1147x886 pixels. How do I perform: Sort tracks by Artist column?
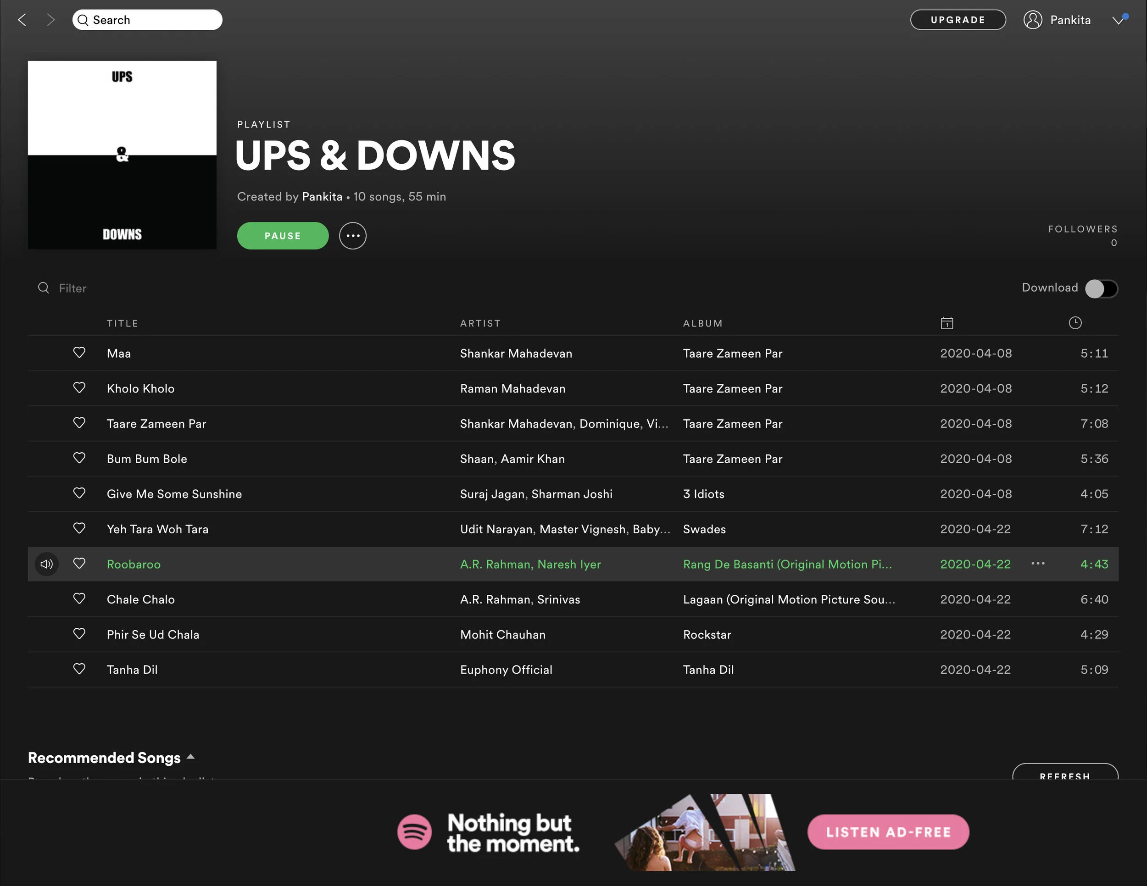point(480,323)
